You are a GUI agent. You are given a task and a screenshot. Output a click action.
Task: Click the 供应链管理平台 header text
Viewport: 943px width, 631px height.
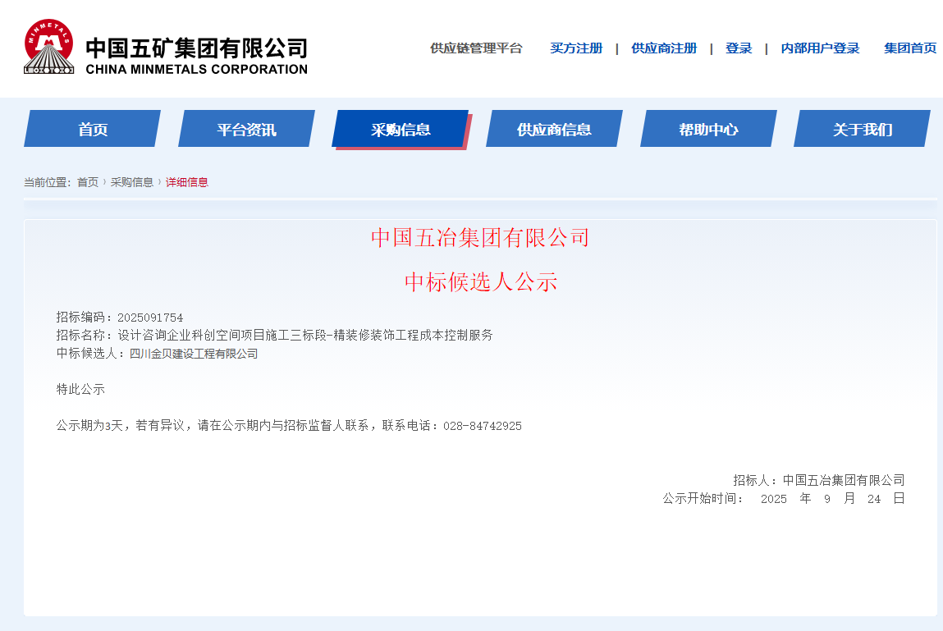(x=476, y=48)
